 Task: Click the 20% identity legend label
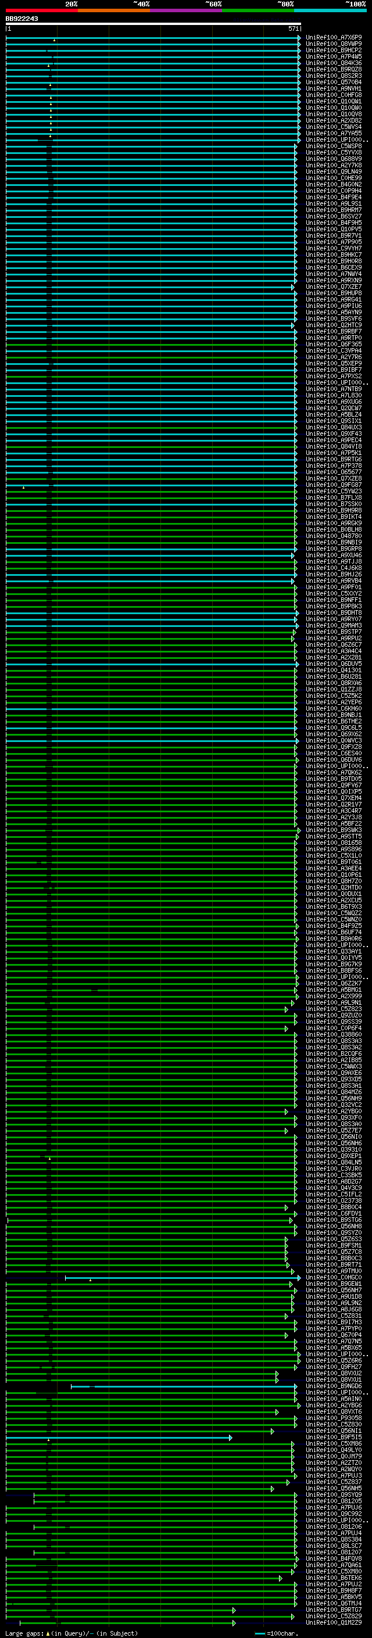click(71, 4)
